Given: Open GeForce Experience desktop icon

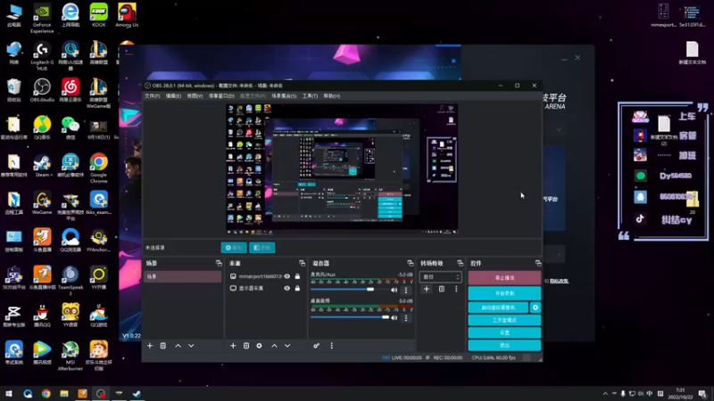Looking at the screenshot, I should coord(42,18).
